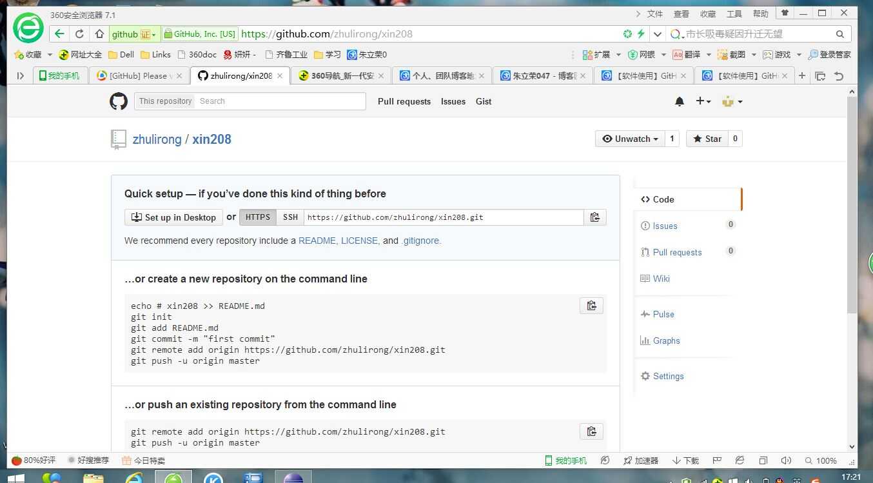Select SSH clone protocol
873x483 pixels.
click(x=291, y=217)
